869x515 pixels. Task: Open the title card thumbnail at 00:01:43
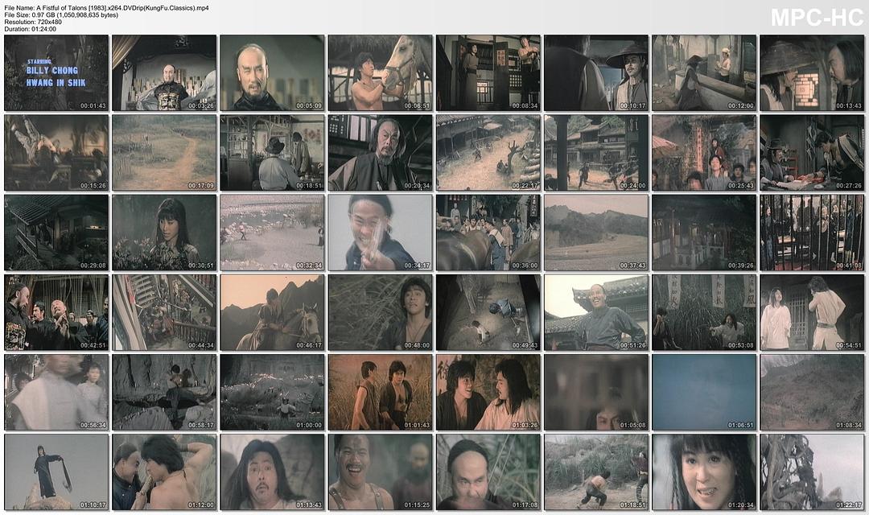click(56, 72)
